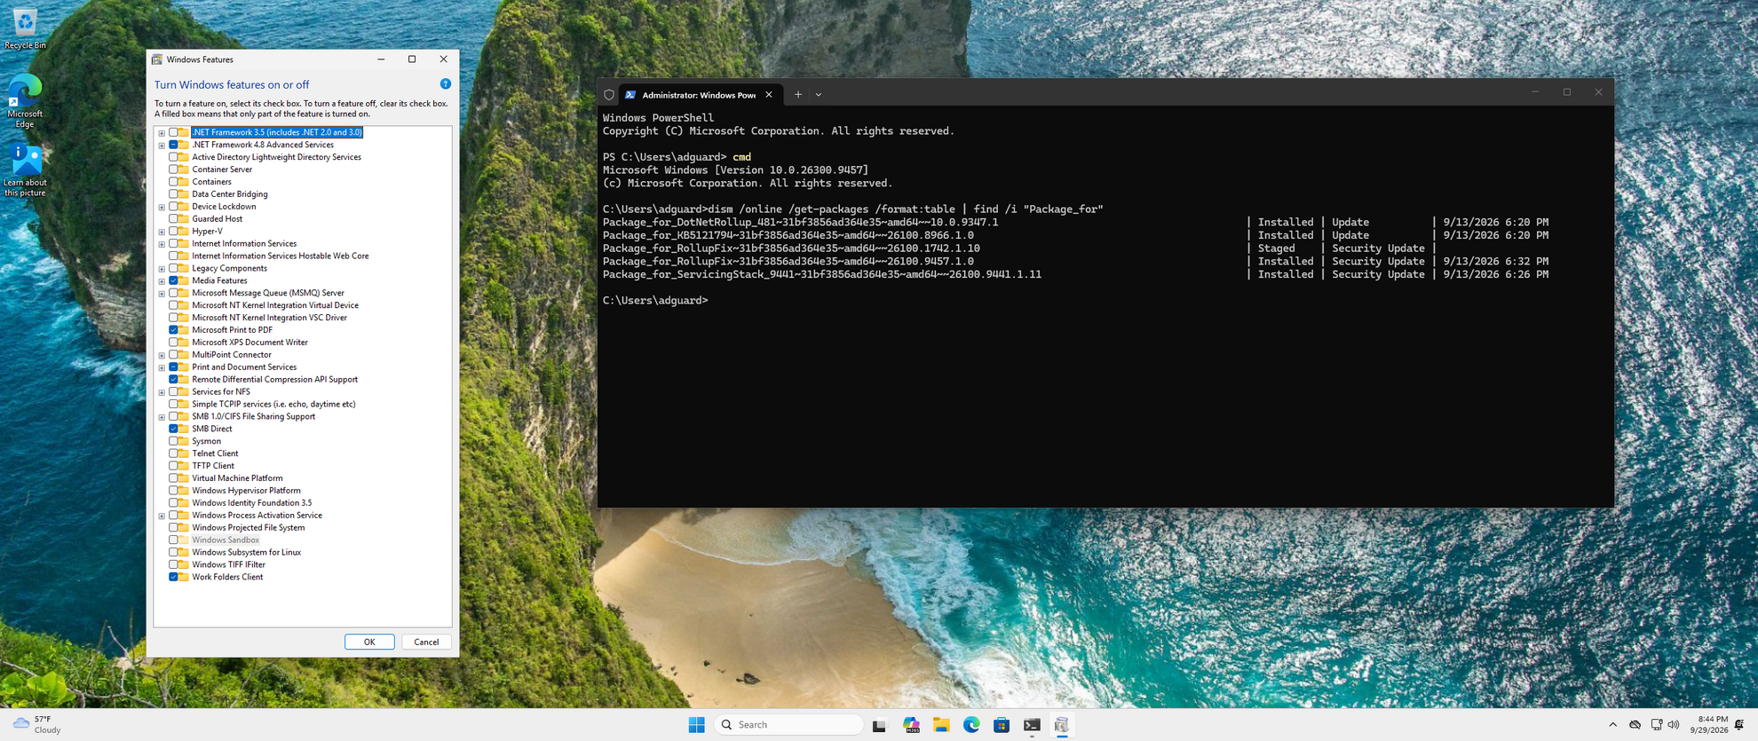Tick the Virtual Machine Platform checkbox
1758x741 pixels.
pyautogui.click(x=173, y=478)
